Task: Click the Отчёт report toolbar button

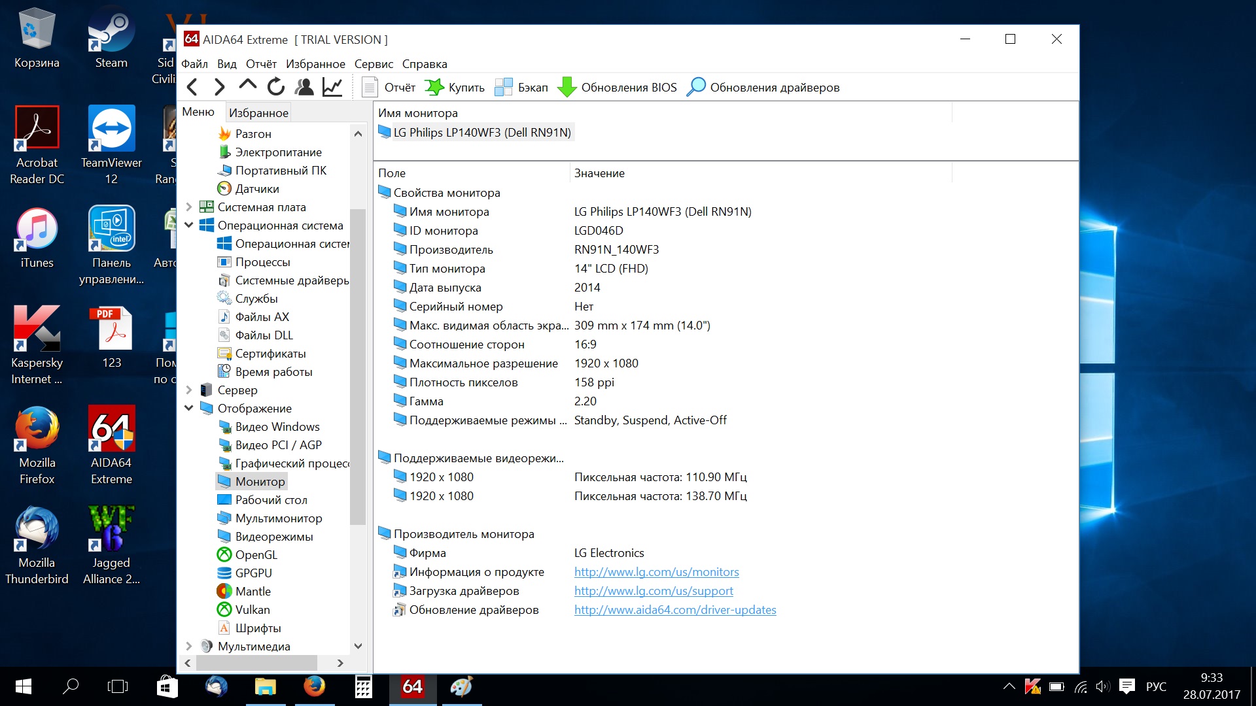Action: pos(389,88)
